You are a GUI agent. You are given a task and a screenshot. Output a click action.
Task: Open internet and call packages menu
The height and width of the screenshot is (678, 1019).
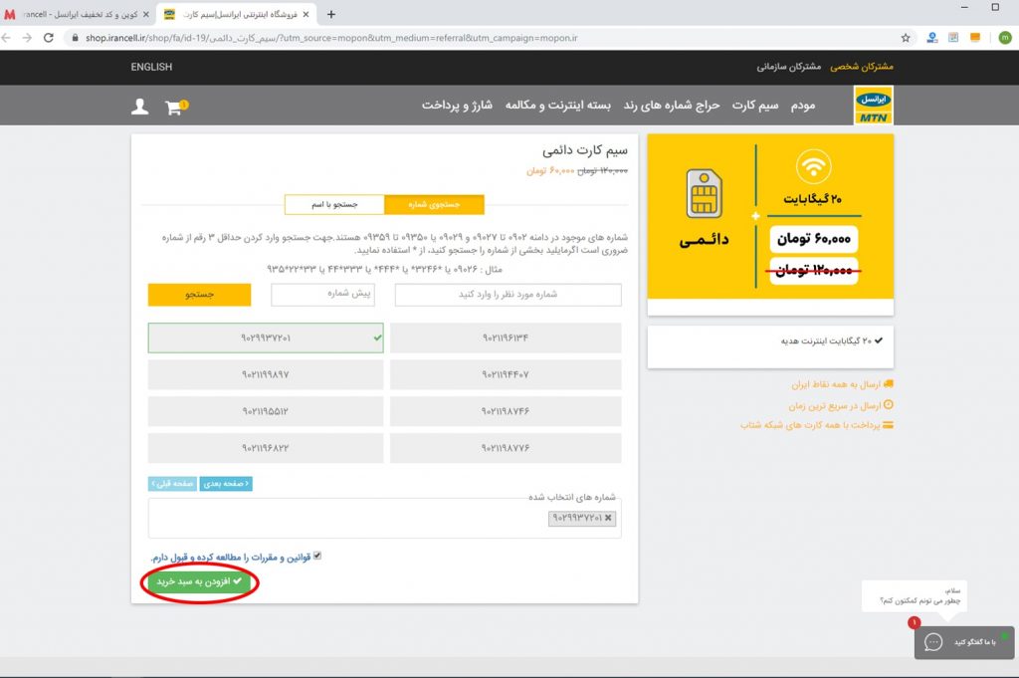pos(558,106)
